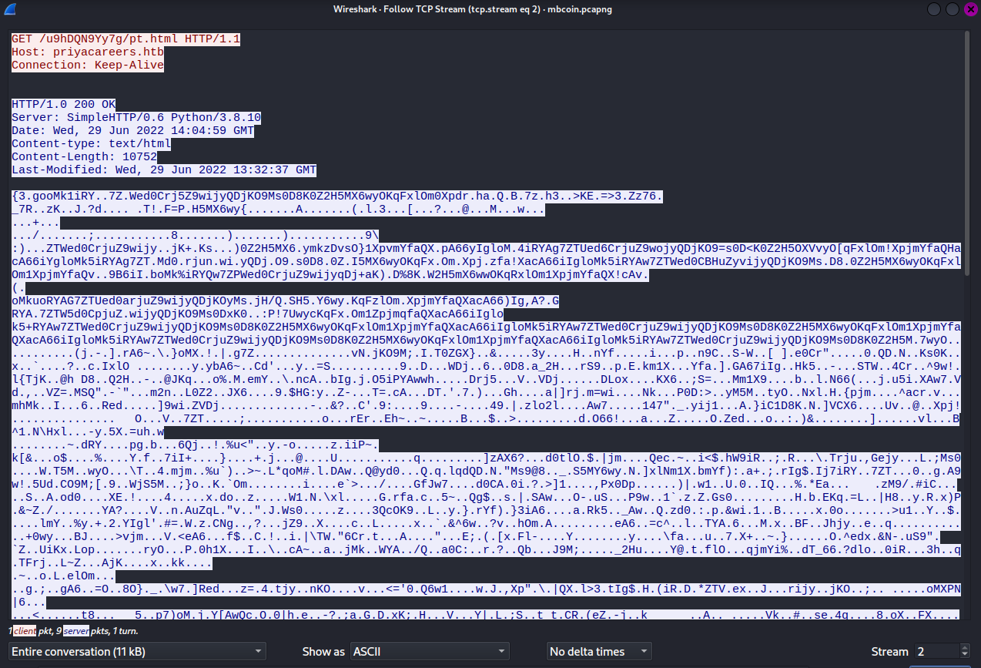
Task: Click the first payload line starting {3.gooMk1iRY
Action: [x=337, y=196]
